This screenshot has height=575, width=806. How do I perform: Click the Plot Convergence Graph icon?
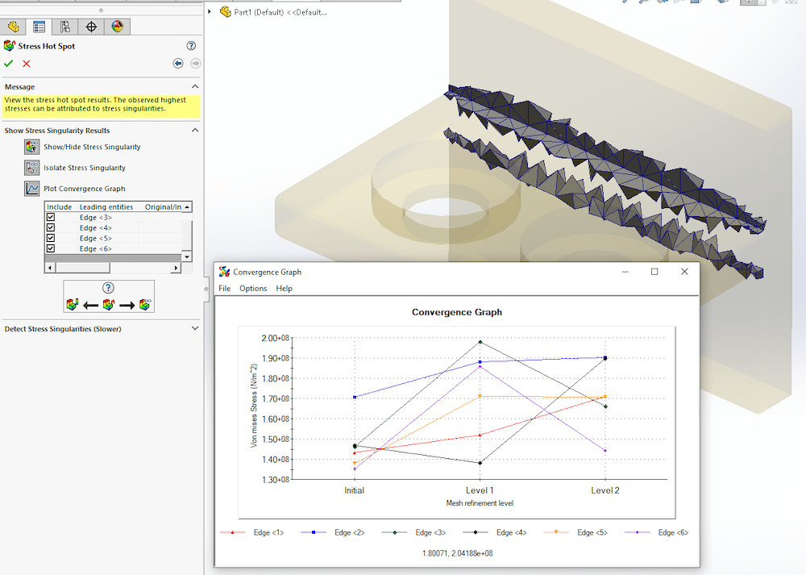click(x=32, y=189)
